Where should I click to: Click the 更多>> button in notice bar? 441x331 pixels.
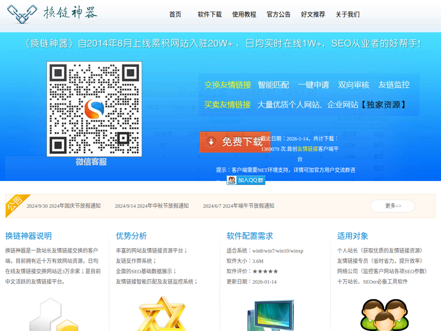point(392,206)
